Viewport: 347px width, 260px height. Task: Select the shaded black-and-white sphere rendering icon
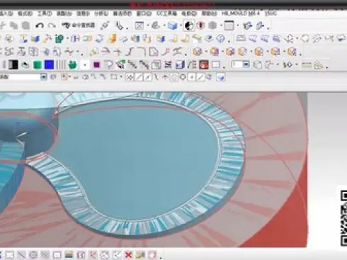click(189, 26)
